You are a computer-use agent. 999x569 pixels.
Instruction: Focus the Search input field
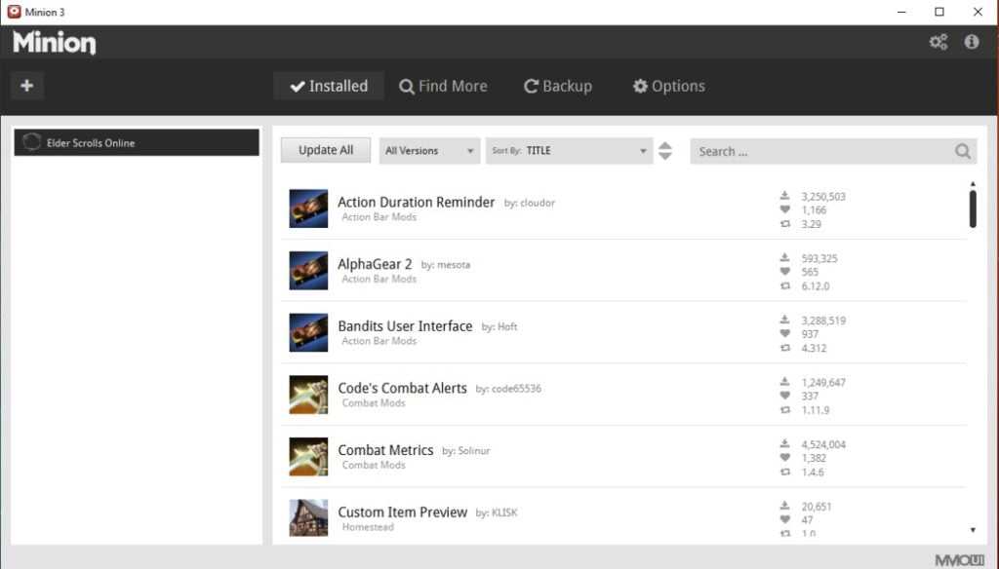[819, 151]
